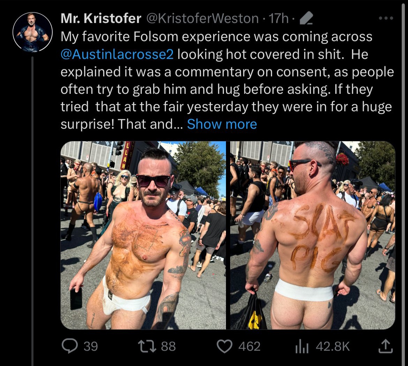Screen dimensions: 408x366
Task: Open the reply speech bubble icon
Action: click(x=69, y=346)
